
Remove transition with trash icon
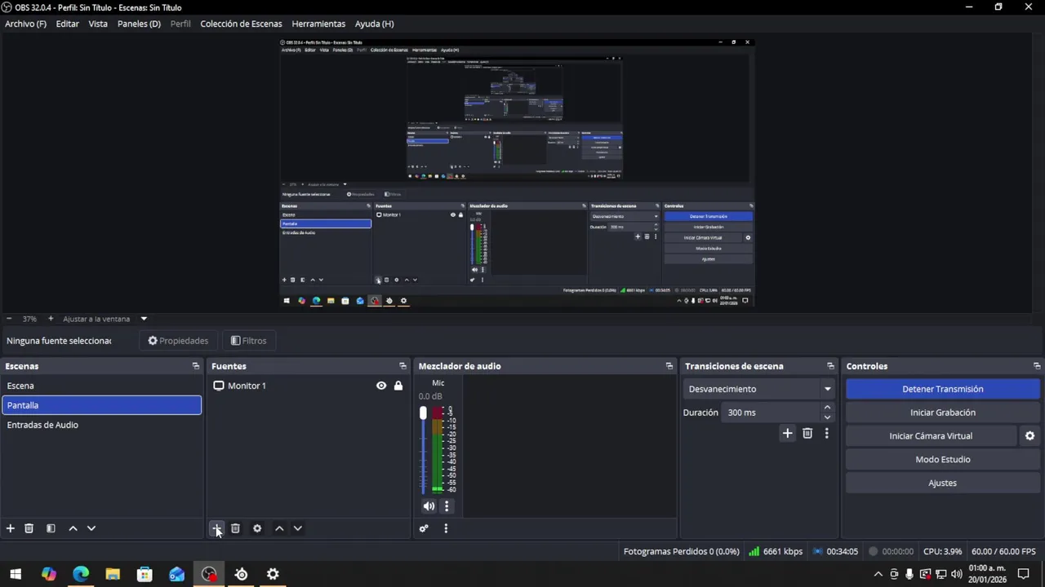[807, 434]
